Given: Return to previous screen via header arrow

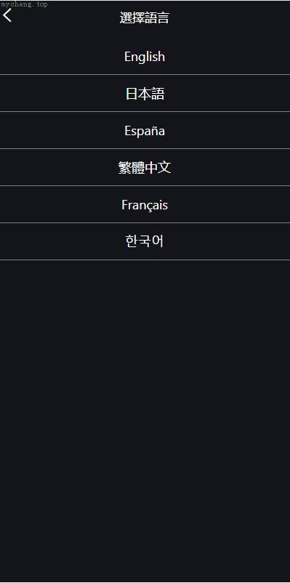Looking at the screenshot, I should click(7, 15).
